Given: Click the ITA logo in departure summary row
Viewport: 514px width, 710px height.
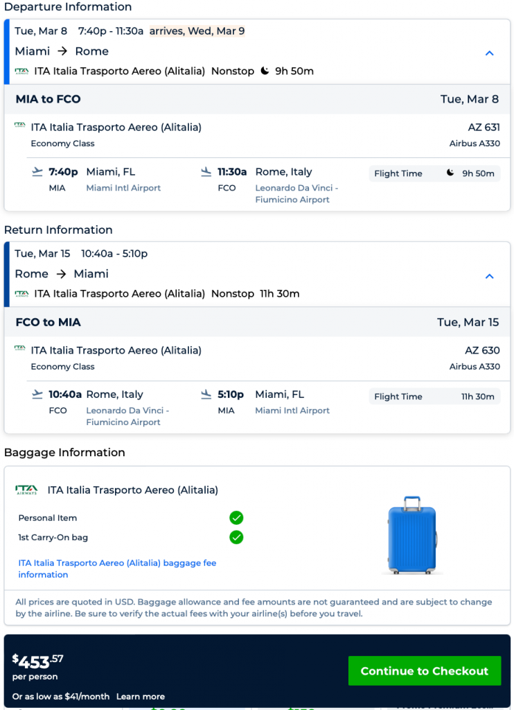Looking at the screenshot, I should (x=21, y=71).
